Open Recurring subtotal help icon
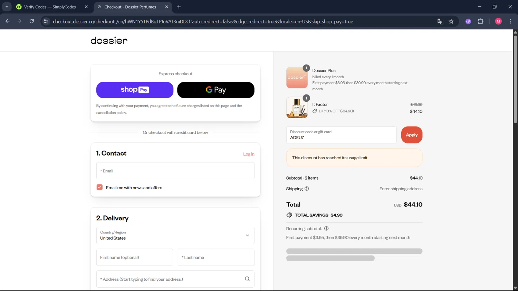This screenshot has width=518, height=291. 326,229
